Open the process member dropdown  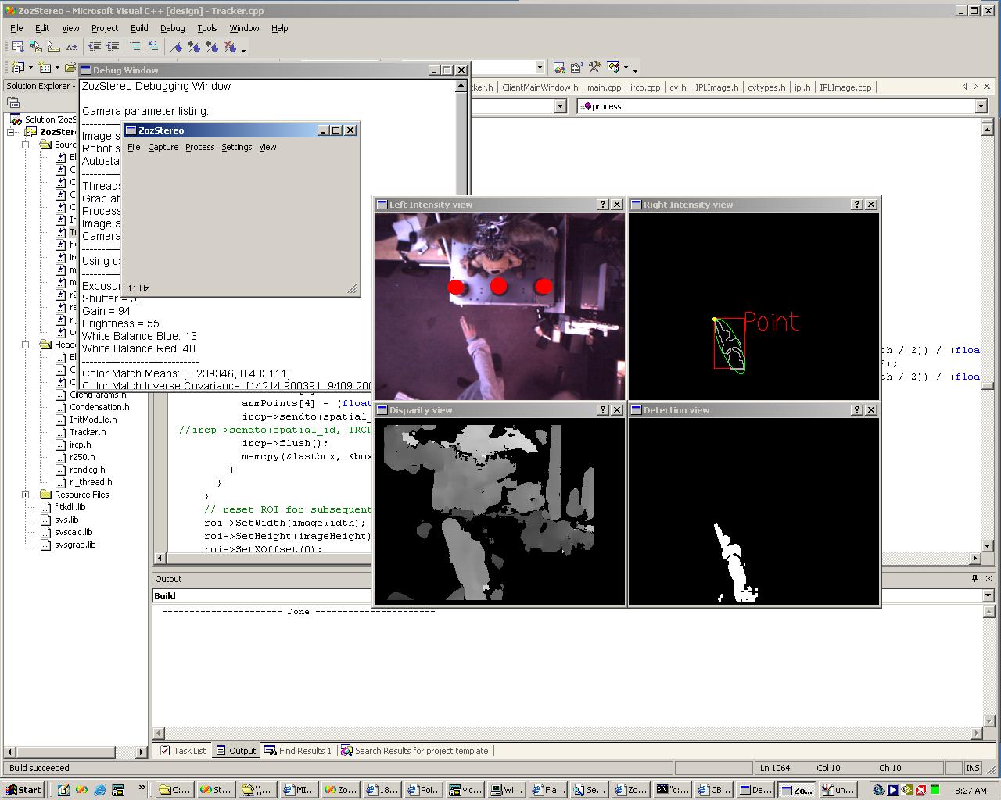point(981,106)
